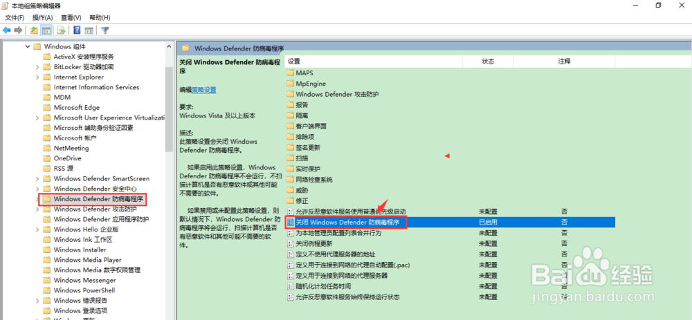This screenshot has height=320, width=692.
Task: Click policy icon of 随机化计划任务时间 setting
Action: (291, 286)
